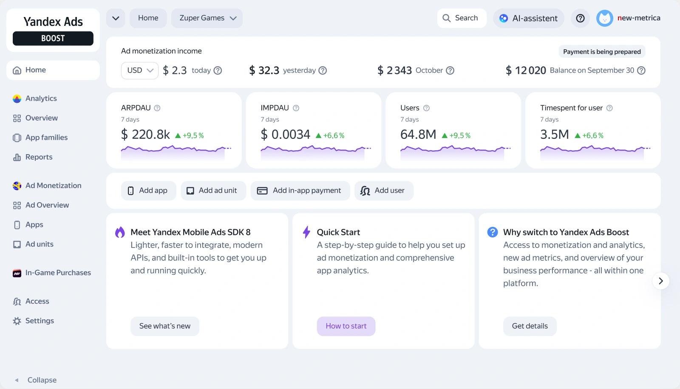The height and width of the screenshot is (389, 680).
Task: Click the Add ad unit button
Action: coord(213,191)
